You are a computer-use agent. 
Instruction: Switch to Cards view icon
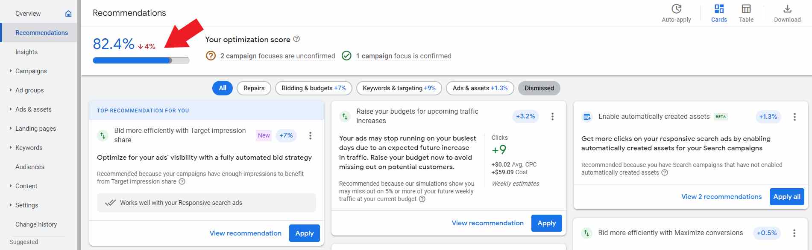point(719,9)
